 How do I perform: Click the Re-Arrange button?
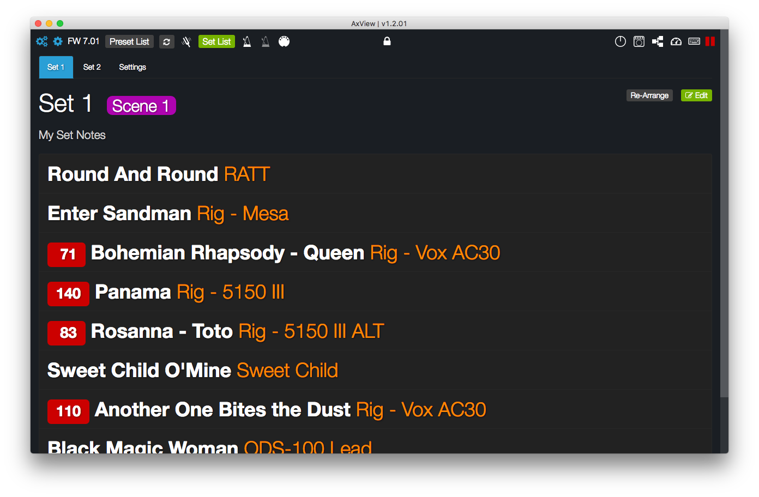pos(649,95)
